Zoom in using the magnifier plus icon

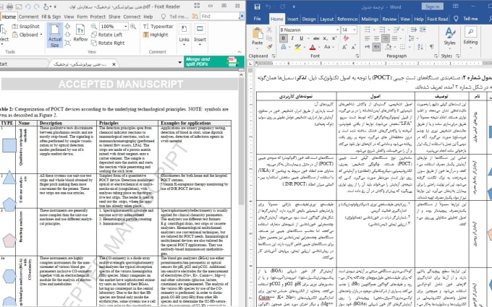(x=133, y=26)
